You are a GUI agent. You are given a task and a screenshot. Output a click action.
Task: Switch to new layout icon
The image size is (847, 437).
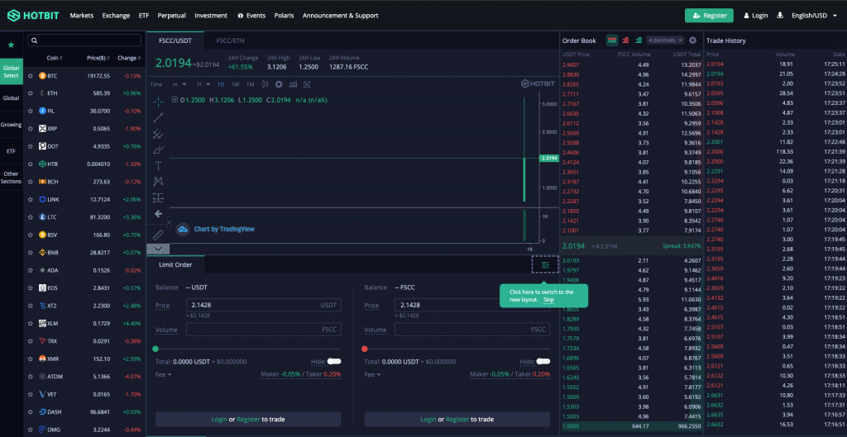click(x=545, y=264)
